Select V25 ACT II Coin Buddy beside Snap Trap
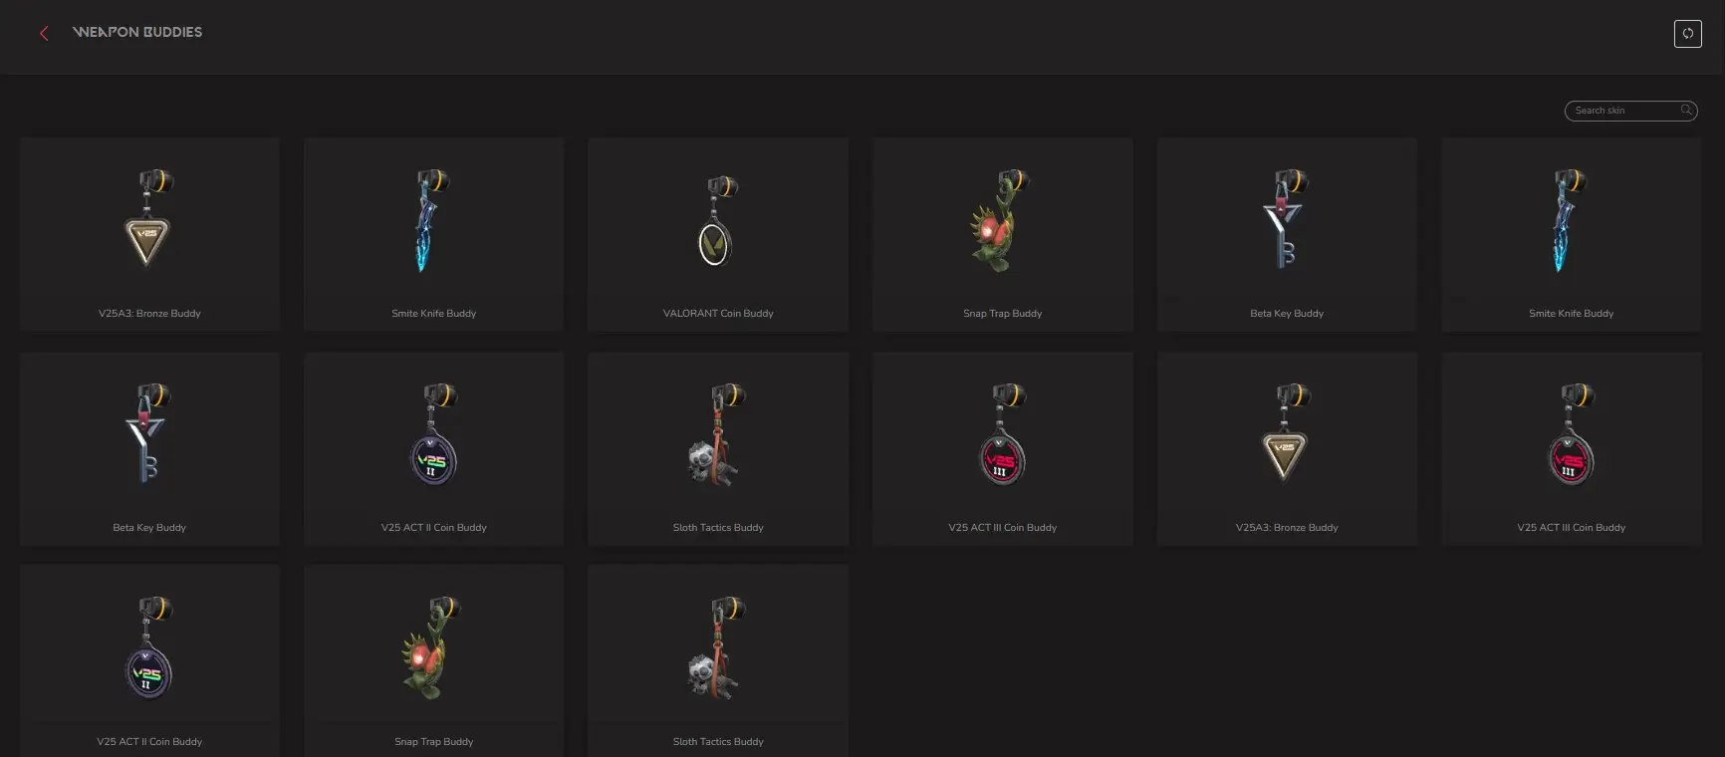 (x=149, y=660)
